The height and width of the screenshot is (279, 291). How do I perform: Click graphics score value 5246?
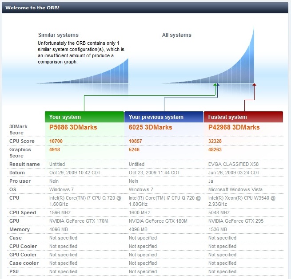134,149
